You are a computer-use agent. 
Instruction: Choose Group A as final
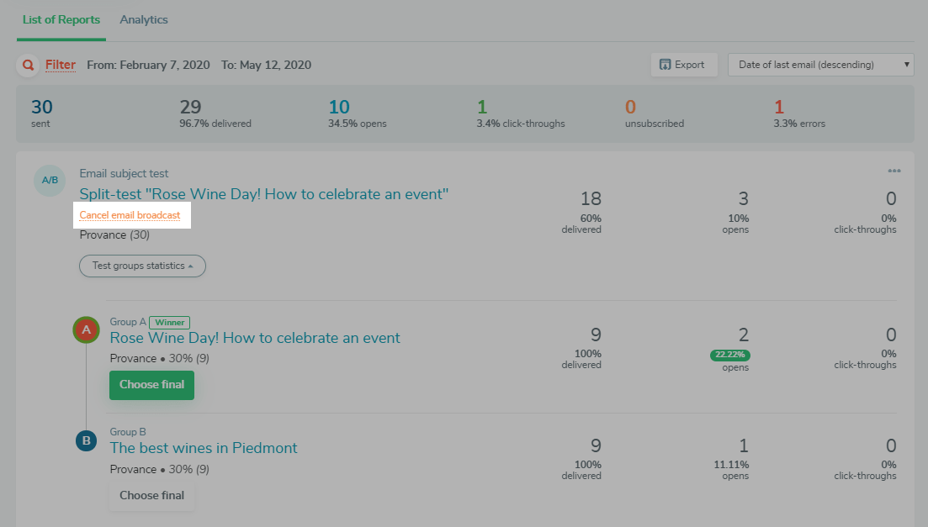coord(151,385)
